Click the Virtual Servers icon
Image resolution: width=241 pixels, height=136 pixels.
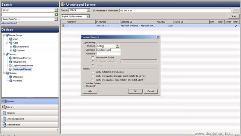pos(11,62)
